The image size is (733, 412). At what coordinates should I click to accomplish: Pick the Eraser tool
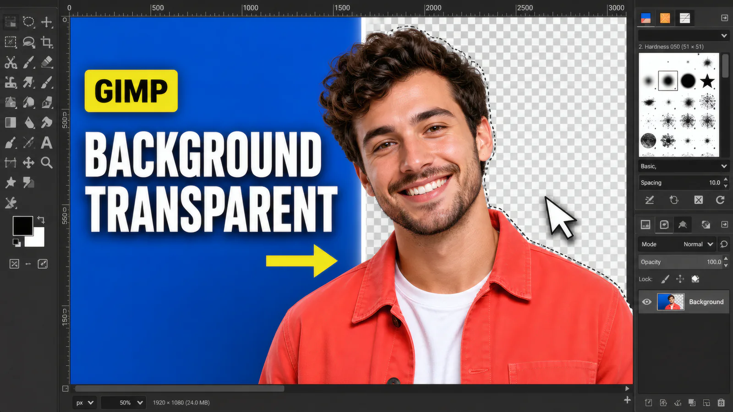[46, 62]
